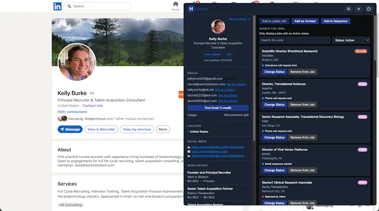Click the Harbor H logo
Screen dimensions: 379x211
click(191, 9)
